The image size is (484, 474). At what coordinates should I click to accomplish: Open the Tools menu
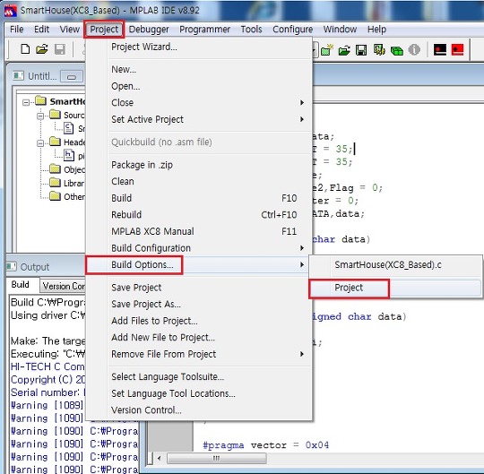[251, 30]
